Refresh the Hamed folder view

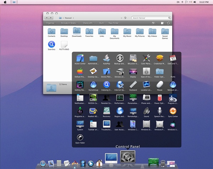[x=125, y=18]
